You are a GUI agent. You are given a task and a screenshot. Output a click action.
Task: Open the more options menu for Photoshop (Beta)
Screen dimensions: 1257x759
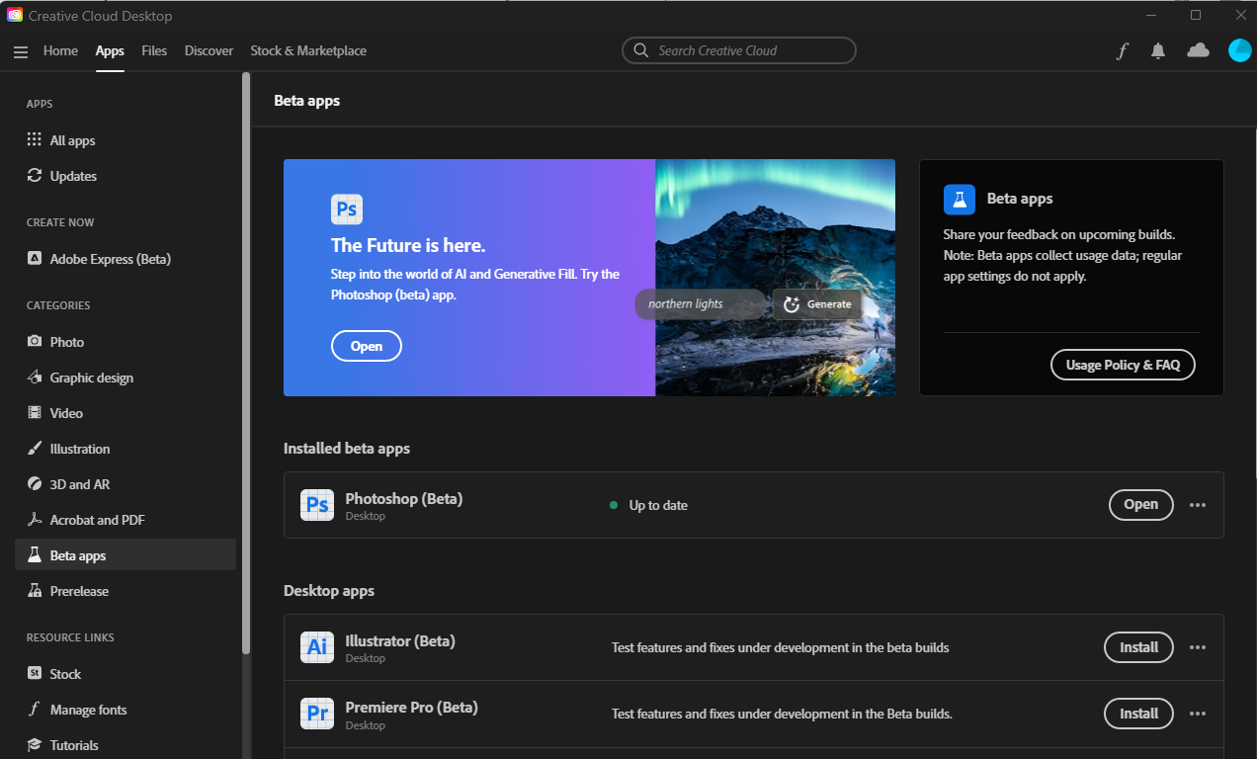[1198, 505]
